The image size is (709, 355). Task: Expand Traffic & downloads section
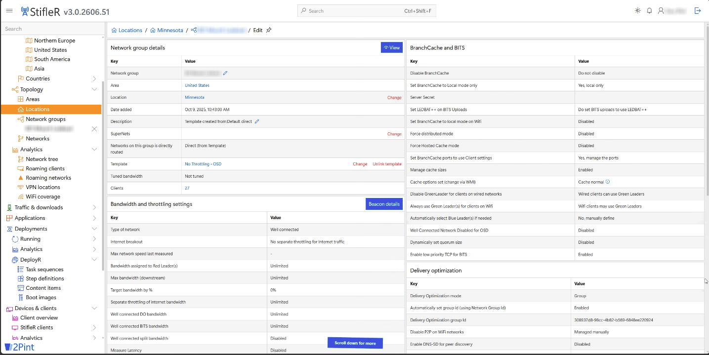pos(94,207)
